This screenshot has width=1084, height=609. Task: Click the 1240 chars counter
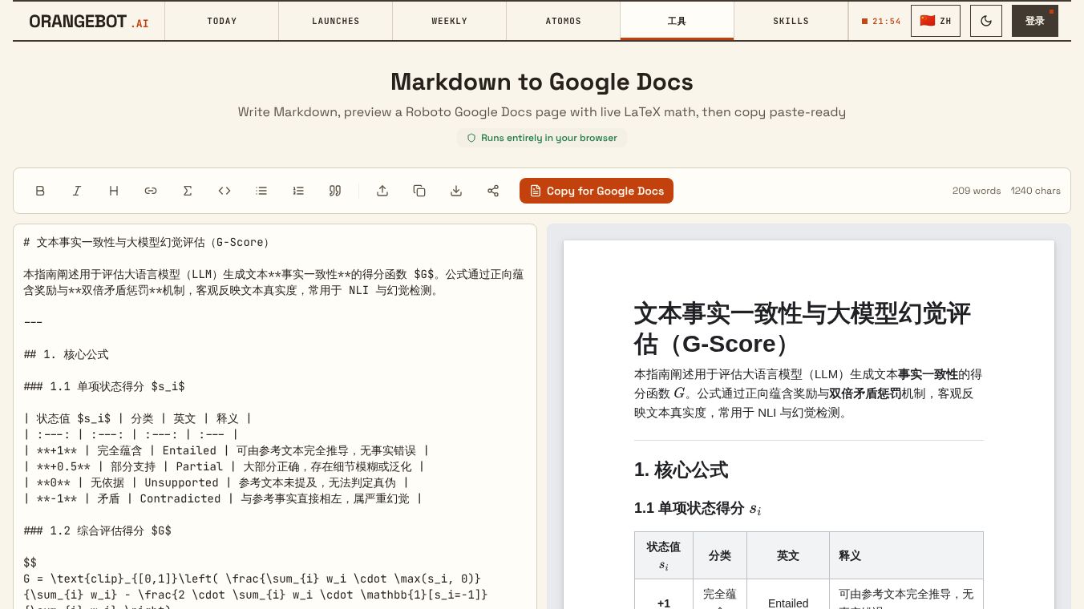(x=1036, y=191)
